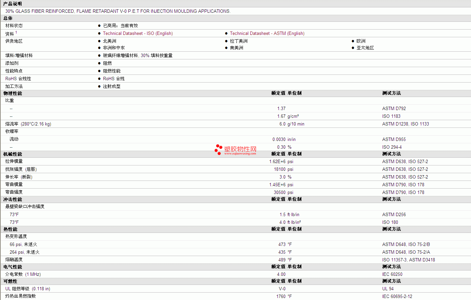Select the shrinkage value 0.0030 in/in
The height and width of the screenshot is (300, 471).
(x=284, y=139)
